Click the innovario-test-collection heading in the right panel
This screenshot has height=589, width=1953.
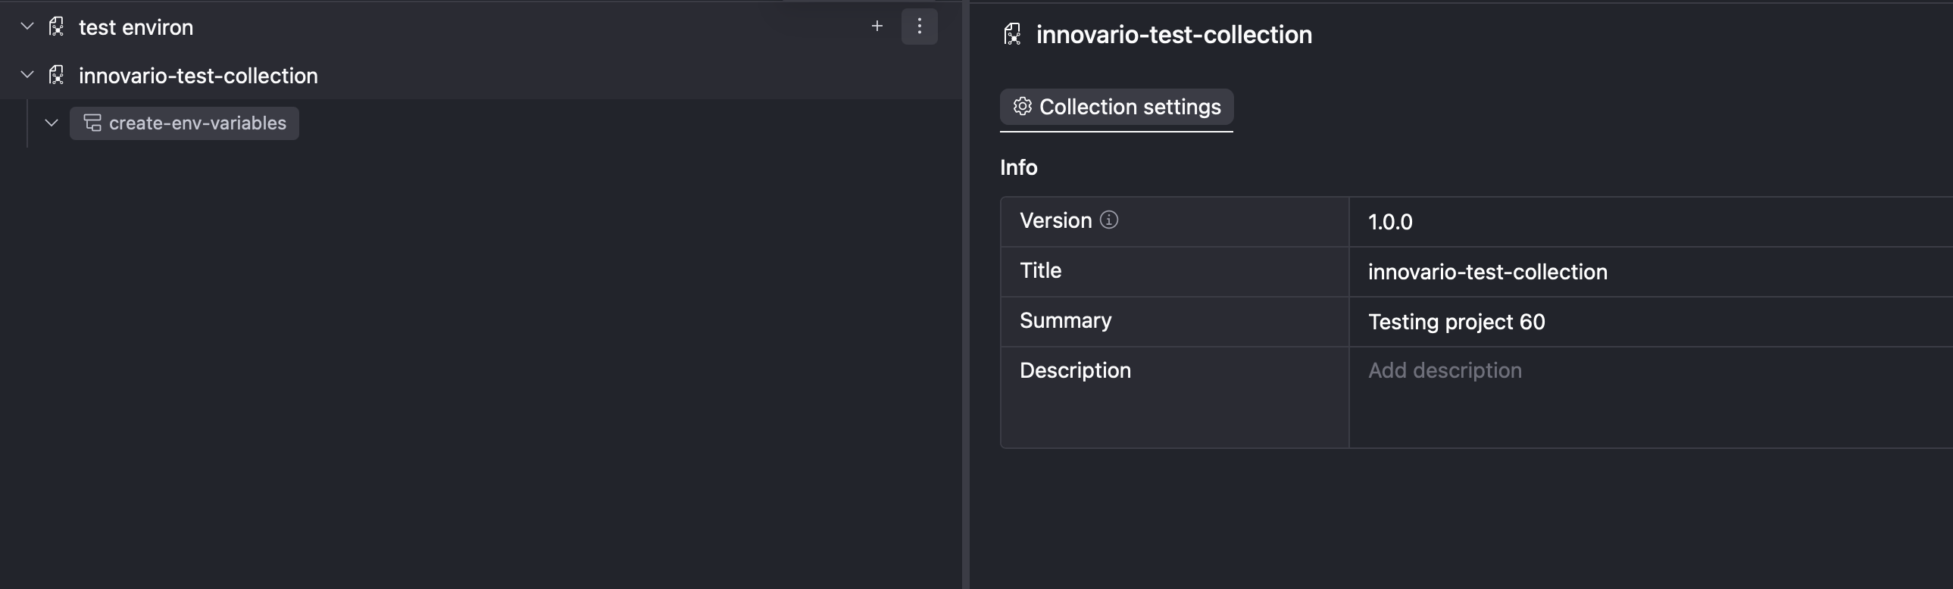point(1173,35)
